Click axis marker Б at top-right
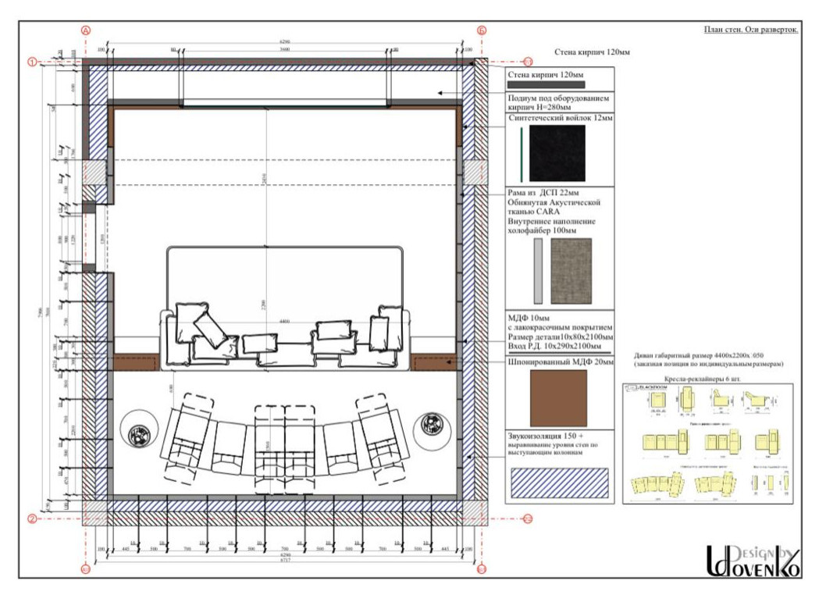Screen dimensions: 819x595 (x=482, y=30)
